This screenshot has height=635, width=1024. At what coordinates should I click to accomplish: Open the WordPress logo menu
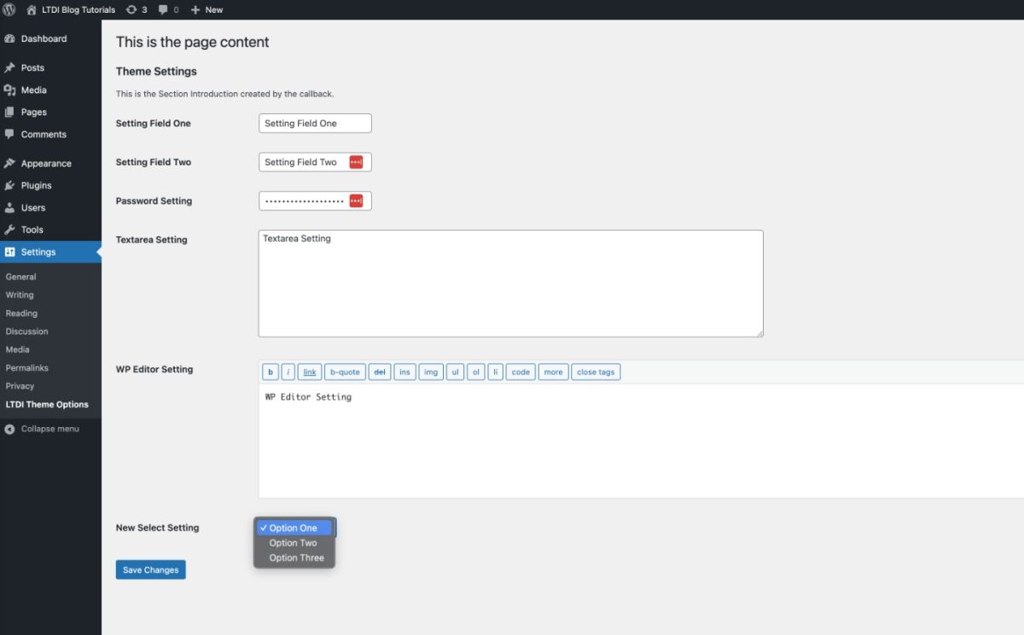tap(10, 9)
